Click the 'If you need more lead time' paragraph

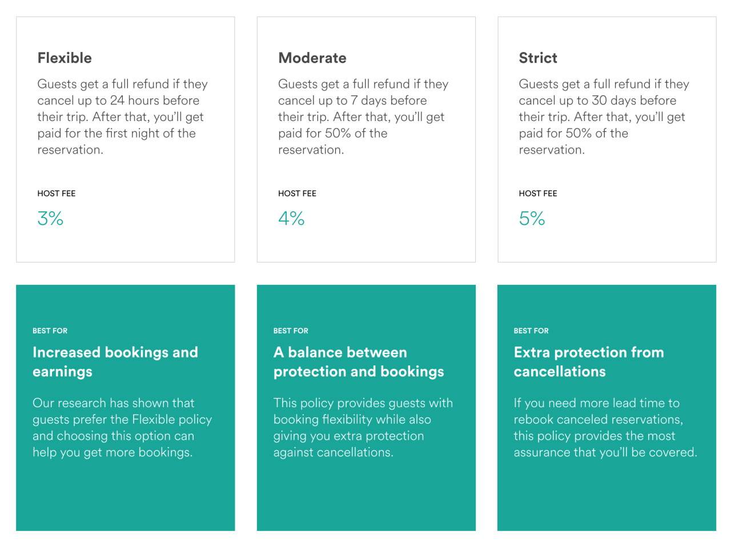click(x=605, y=428)
